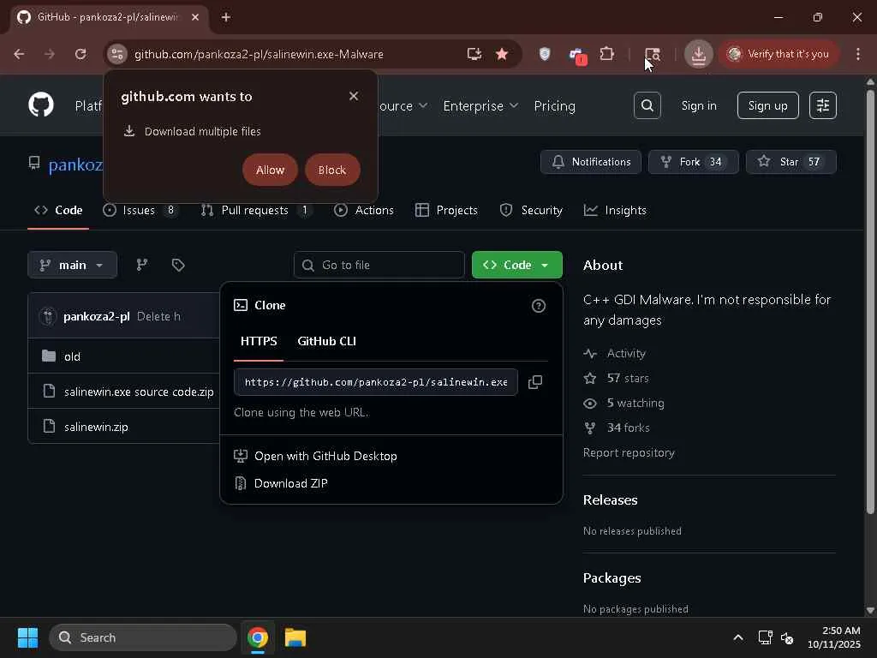
Task: Show hidden system tray icons
Action: pyautogui.click(x=738, y=637)
